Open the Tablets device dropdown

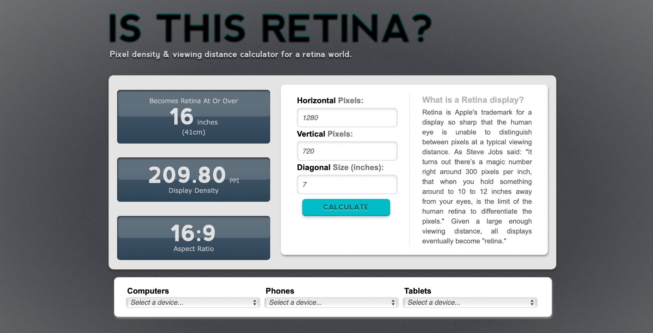(x=470, y=302)
